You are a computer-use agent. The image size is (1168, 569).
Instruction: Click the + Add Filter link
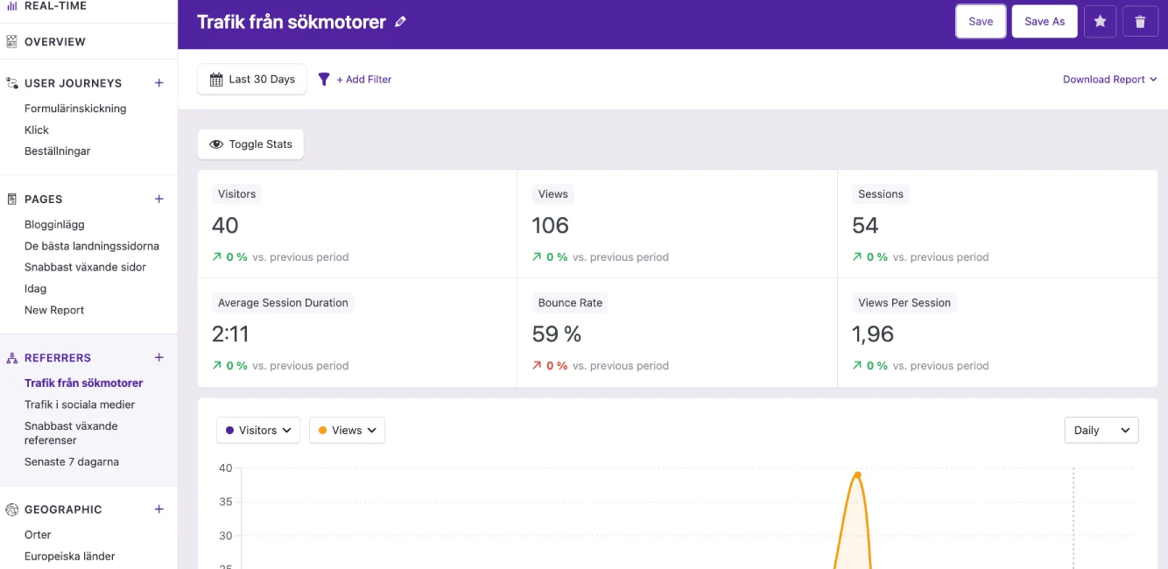(364, 80)
